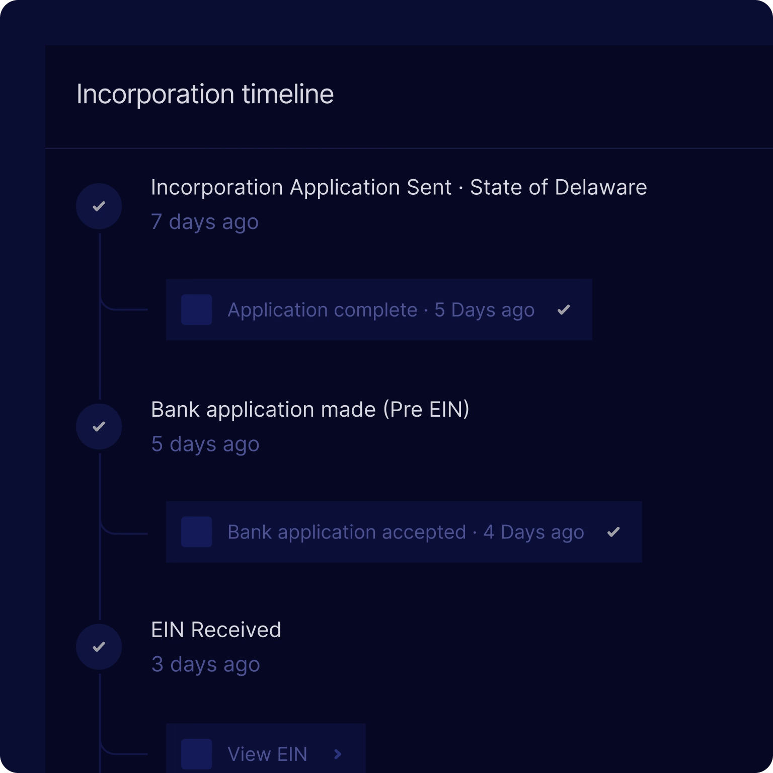Click the connector line below Bank application step
The image size is (773, 773).
tap(100, 493)
